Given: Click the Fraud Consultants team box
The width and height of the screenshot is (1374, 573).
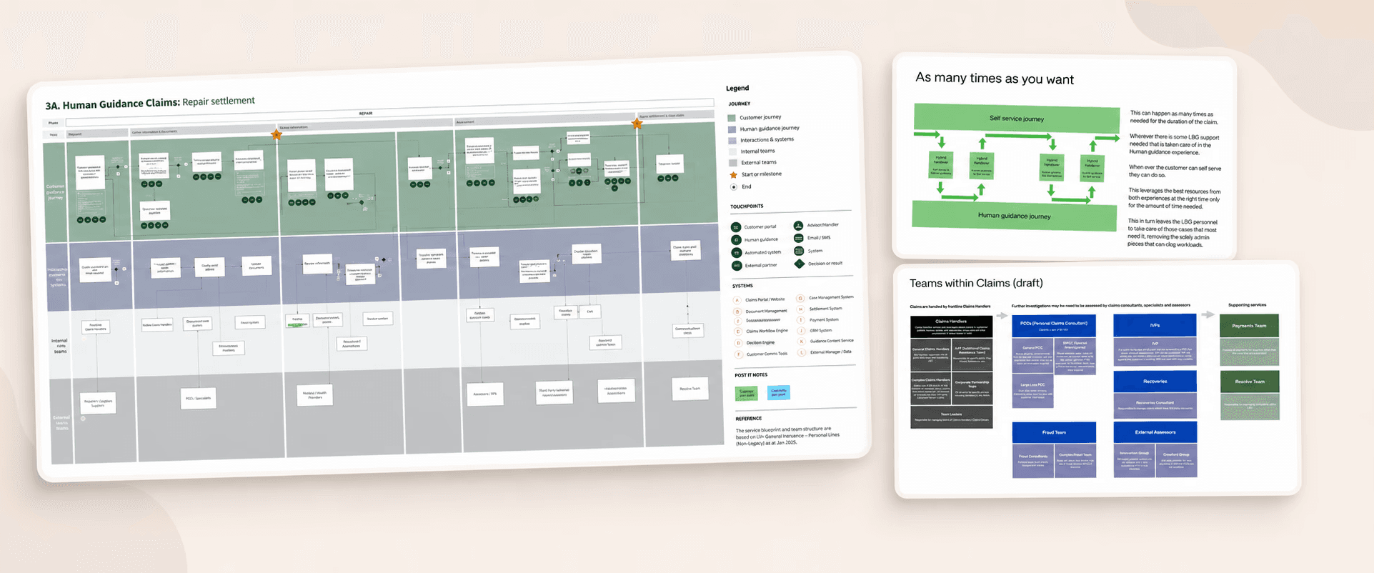Looking at the screenshot, I should coord(1032,462).
